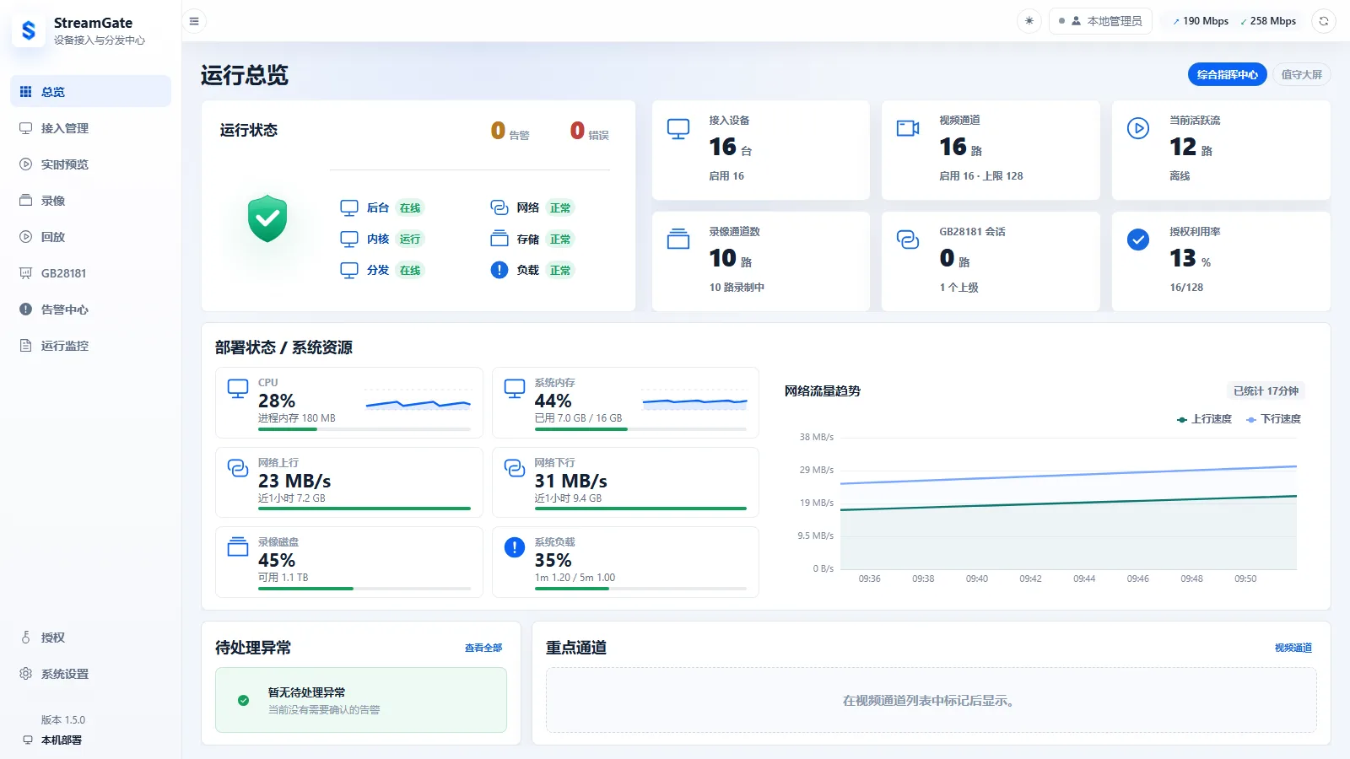Open 系统设置 in the sidebar

click(90, 674)
